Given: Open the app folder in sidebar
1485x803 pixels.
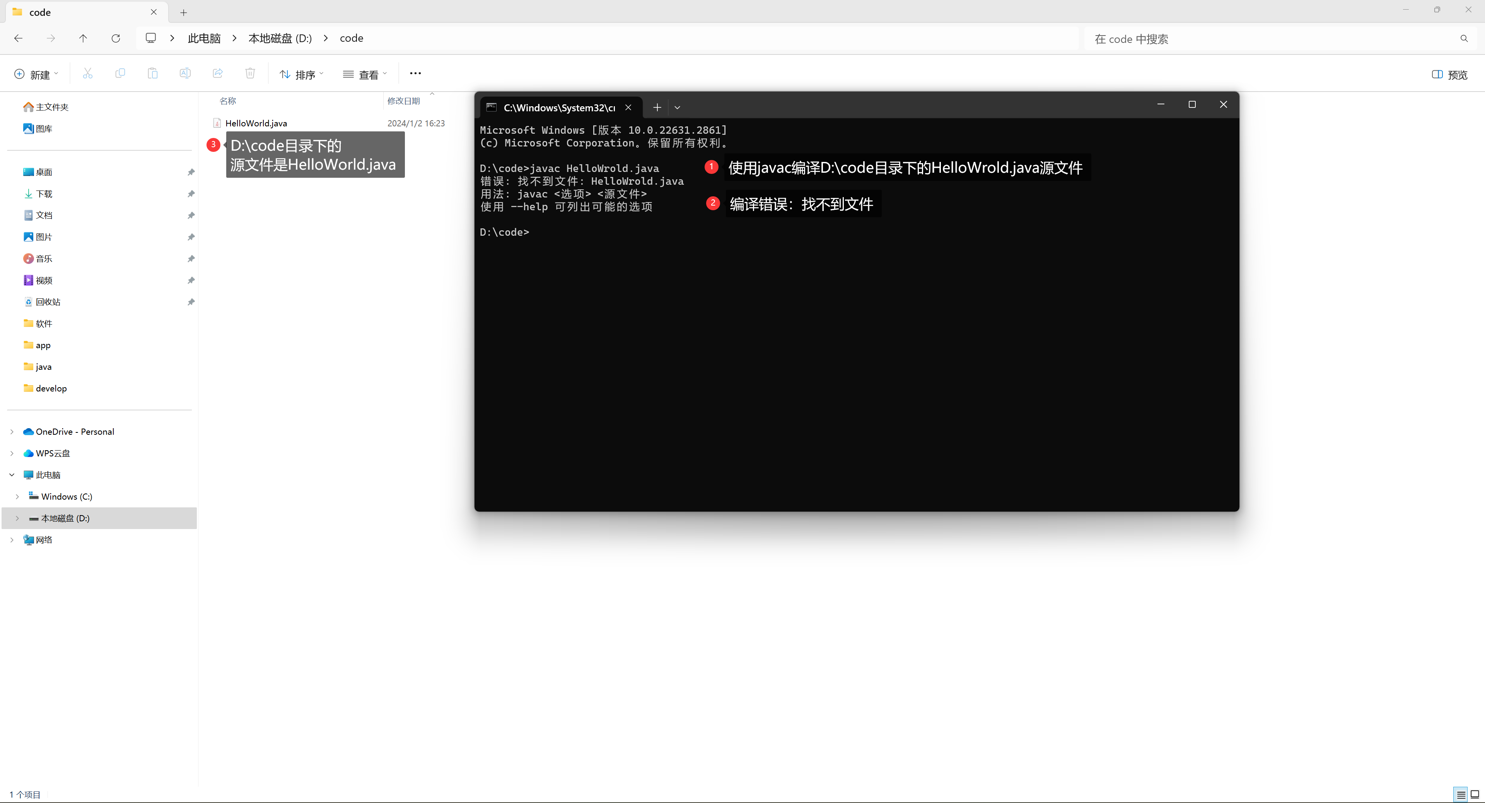Looking at the screenshot, I should (x=37, y=345).
